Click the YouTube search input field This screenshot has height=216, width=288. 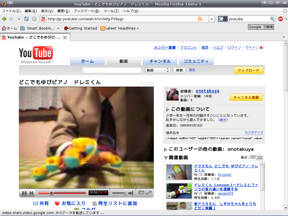click(112, 70)
